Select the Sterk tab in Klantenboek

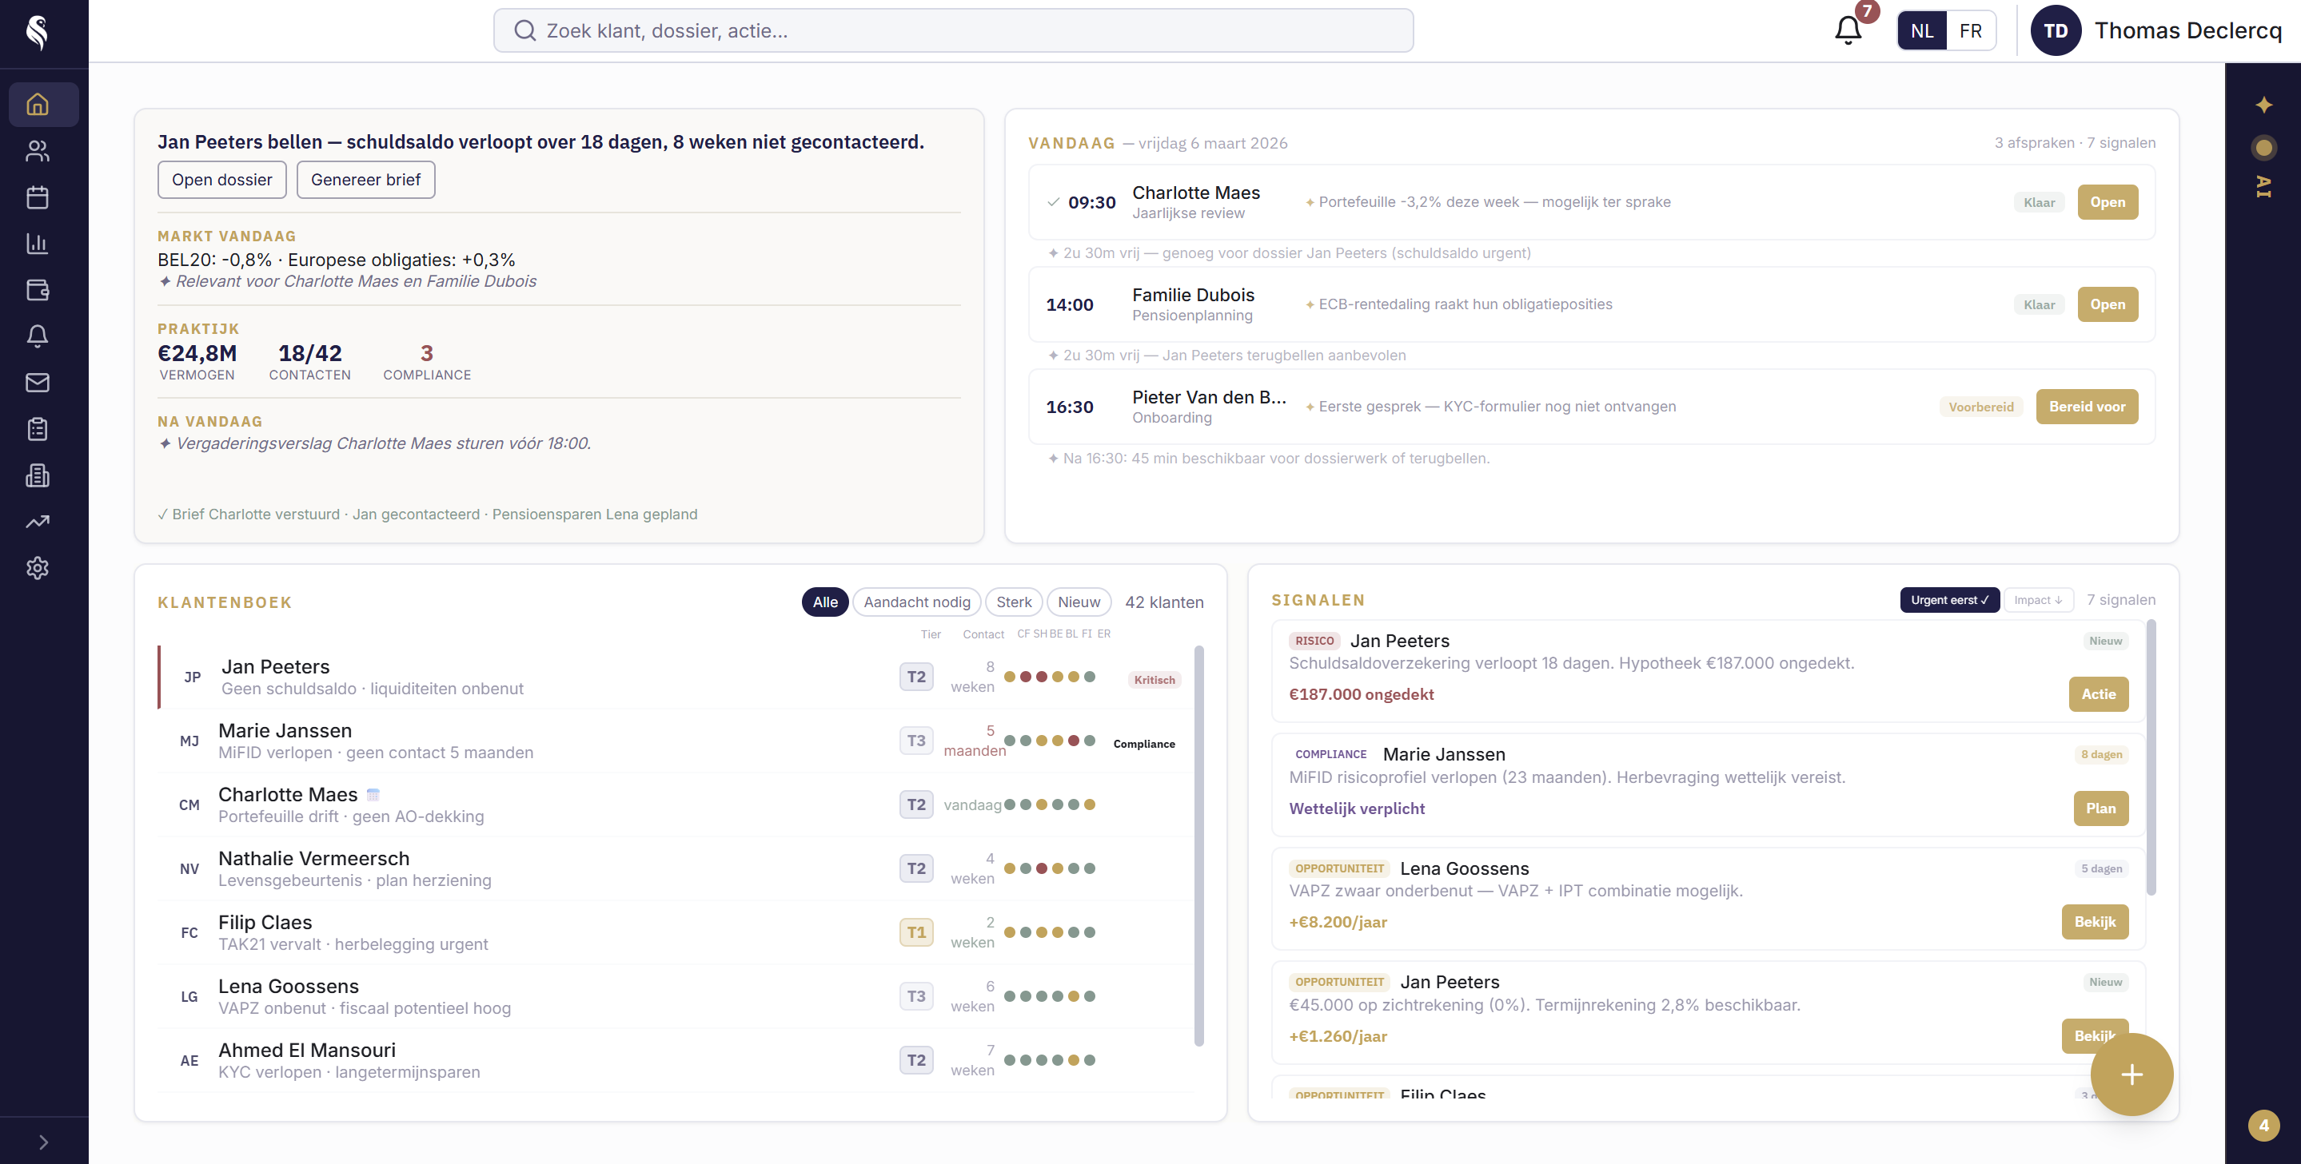pos(1014,602)
